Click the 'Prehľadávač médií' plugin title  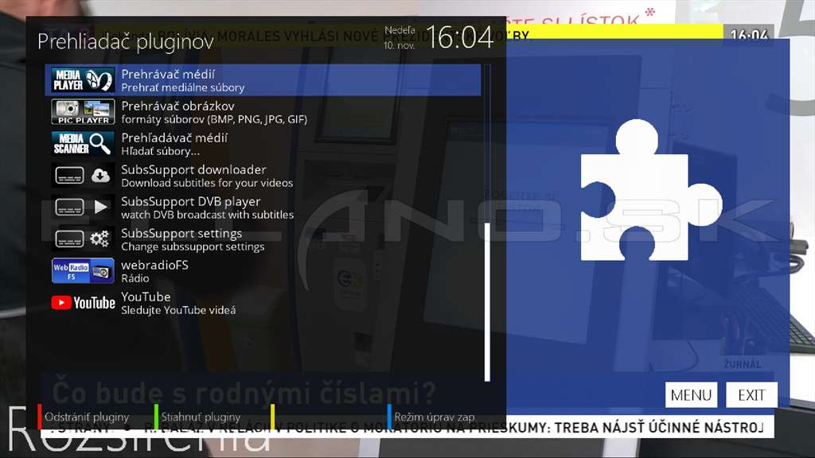(174, 138)
